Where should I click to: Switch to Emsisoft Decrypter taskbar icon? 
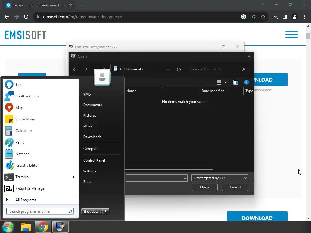pos(60,227)
